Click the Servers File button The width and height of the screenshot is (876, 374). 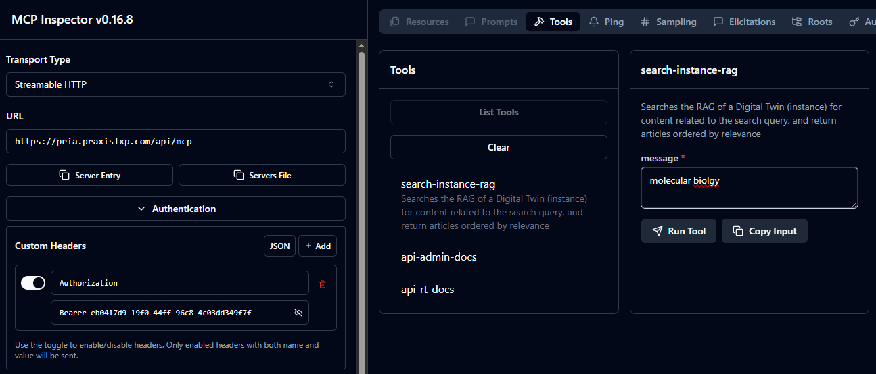[262, 175]
